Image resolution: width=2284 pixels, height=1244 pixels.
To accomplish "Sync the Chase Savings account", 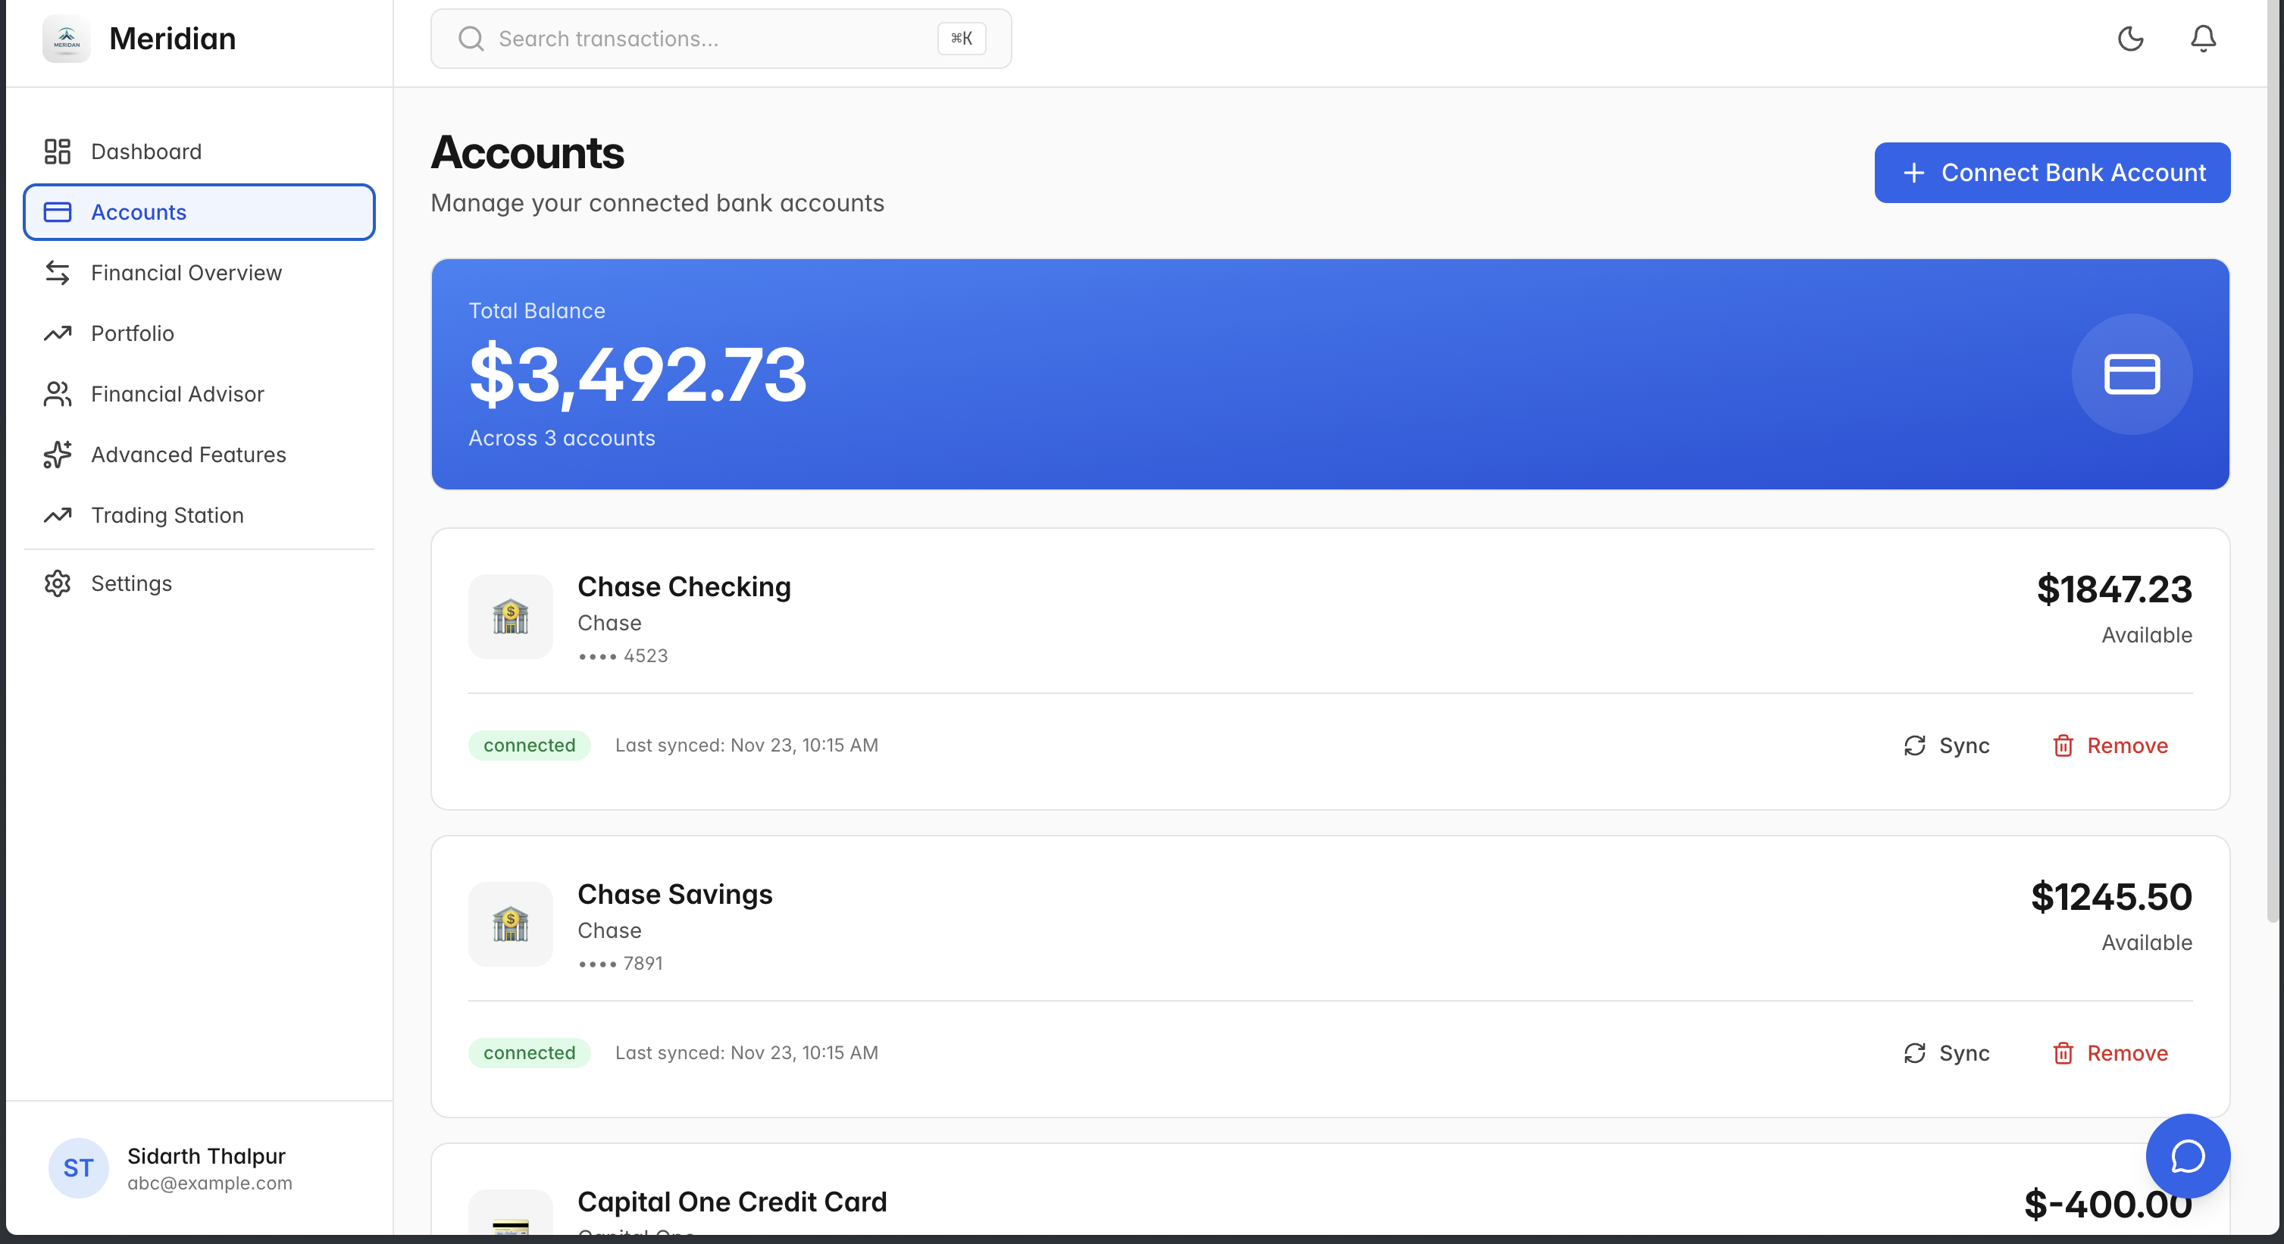I will click(x=1946, y=1052).
